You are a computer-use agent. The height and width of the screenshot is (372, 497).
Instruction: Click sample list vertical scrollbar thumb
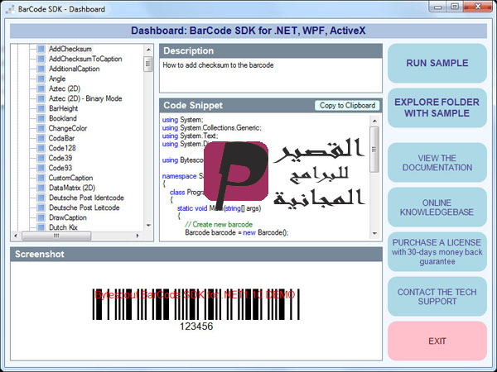[148, 64]
